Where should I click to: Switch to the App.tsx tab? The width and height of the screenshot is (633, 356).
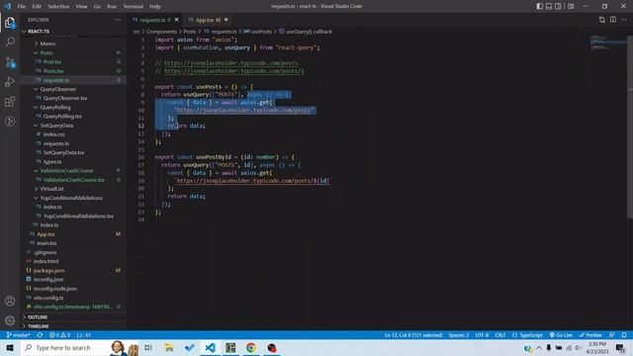click(x=208, y=20)
